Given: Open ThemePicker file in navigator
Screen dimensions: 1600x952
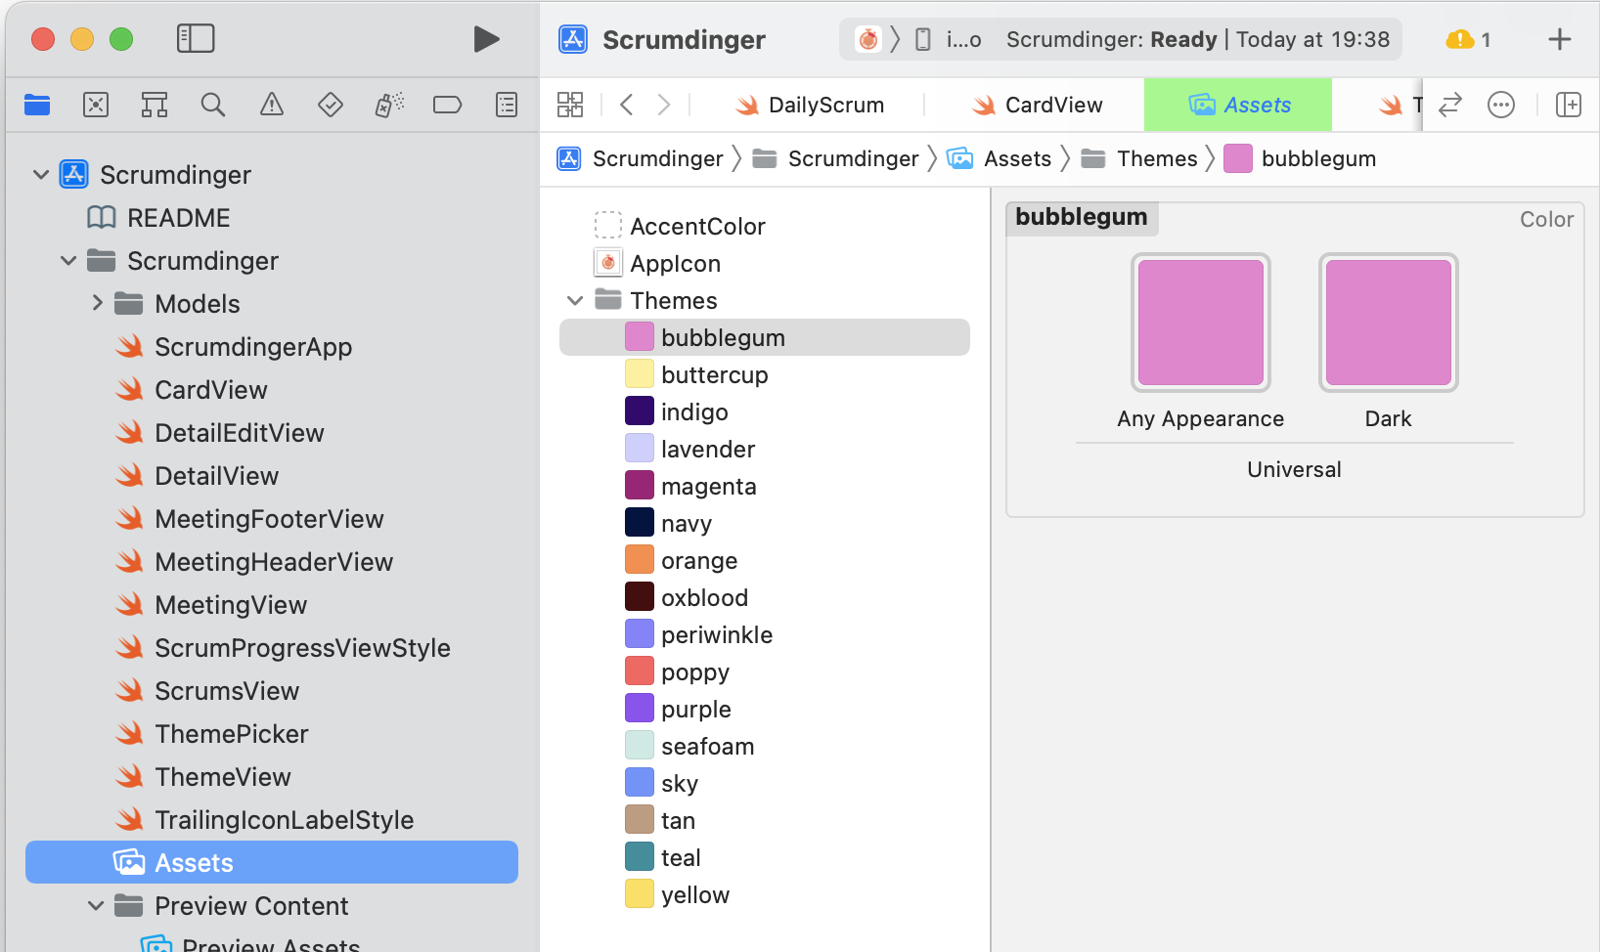Looking at the screenshot, I should pos(231,734).
